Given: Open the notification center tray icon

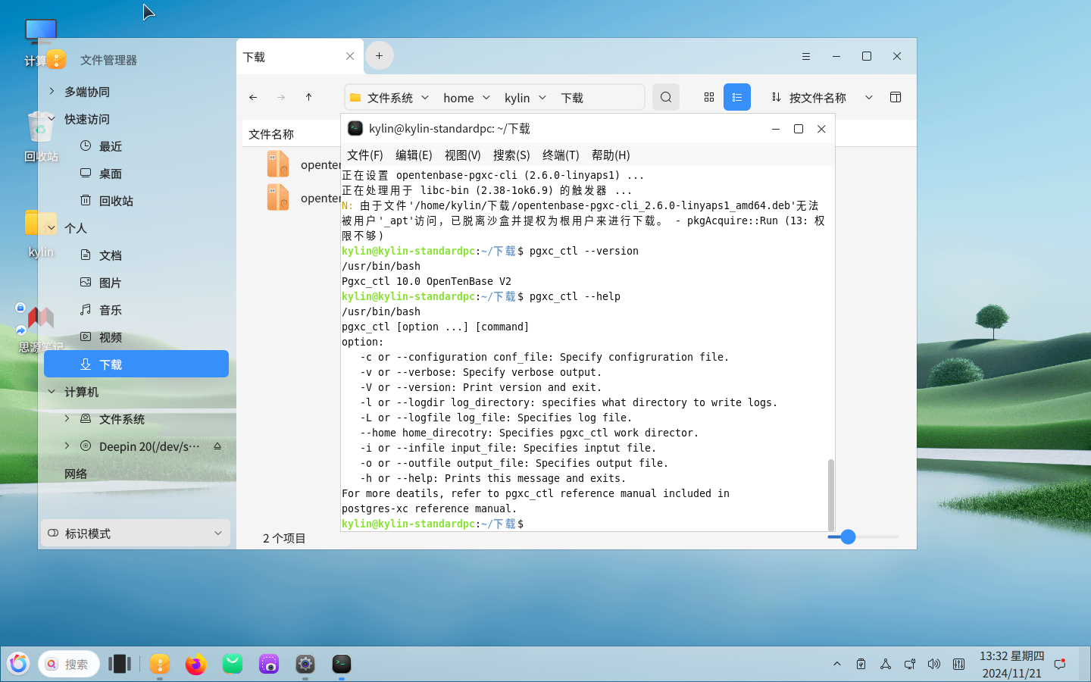Looking at the screenshot, I should point(1060,664).
